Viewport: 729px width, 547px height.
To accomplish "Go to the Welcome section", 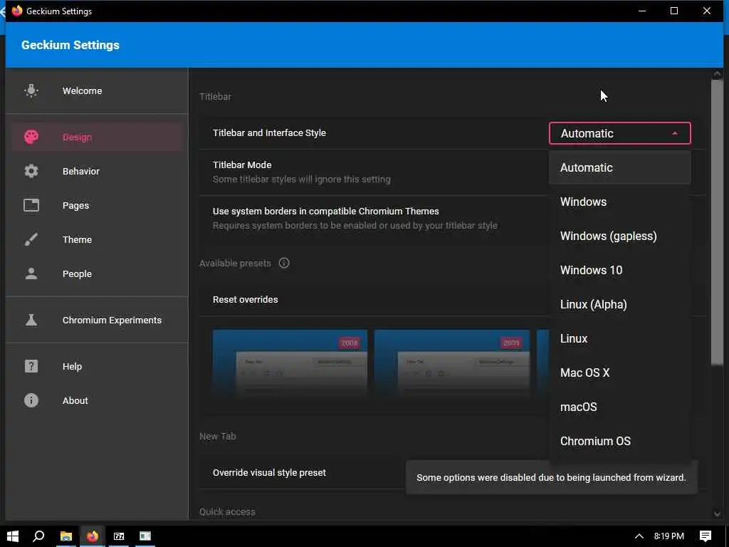I will (x=97, y=90).
